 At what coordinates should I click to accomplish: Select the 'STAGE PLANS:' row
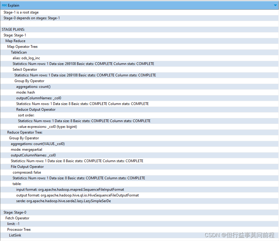[x=140, y=29]
